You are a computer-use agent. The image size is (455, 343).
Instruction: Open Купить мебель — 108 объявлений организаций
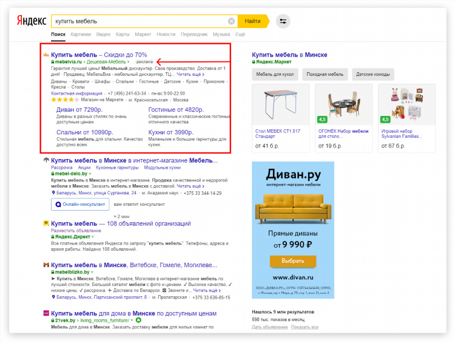click(121, 223)
